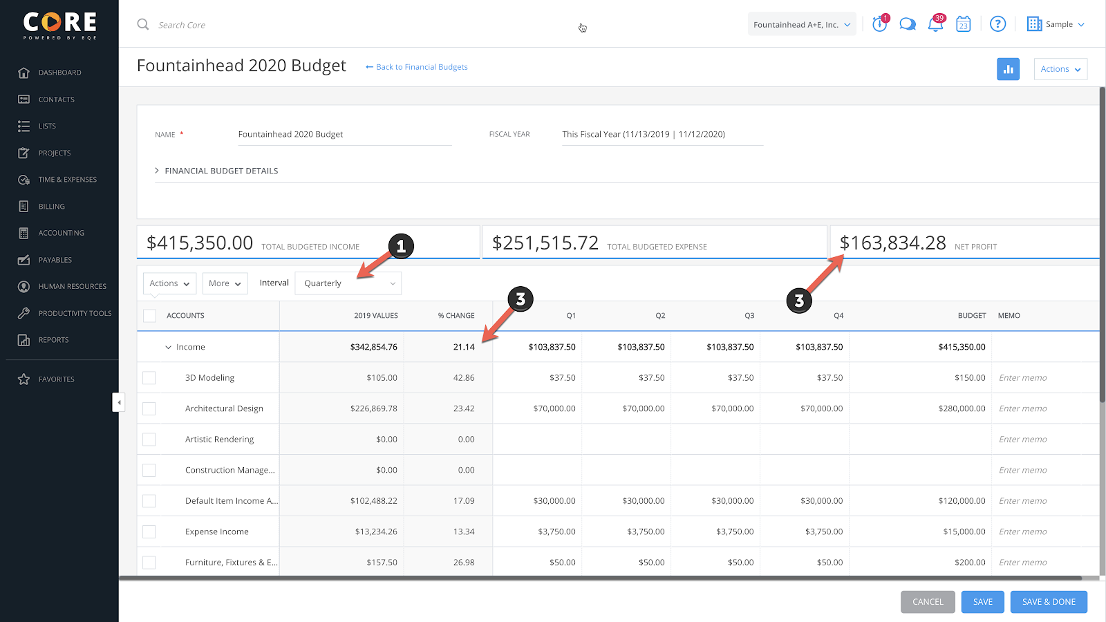Click the Furniture, Fixtures memo field
The width and height of the screenshot is (1106, 622).
click(x=1044, y=563)
